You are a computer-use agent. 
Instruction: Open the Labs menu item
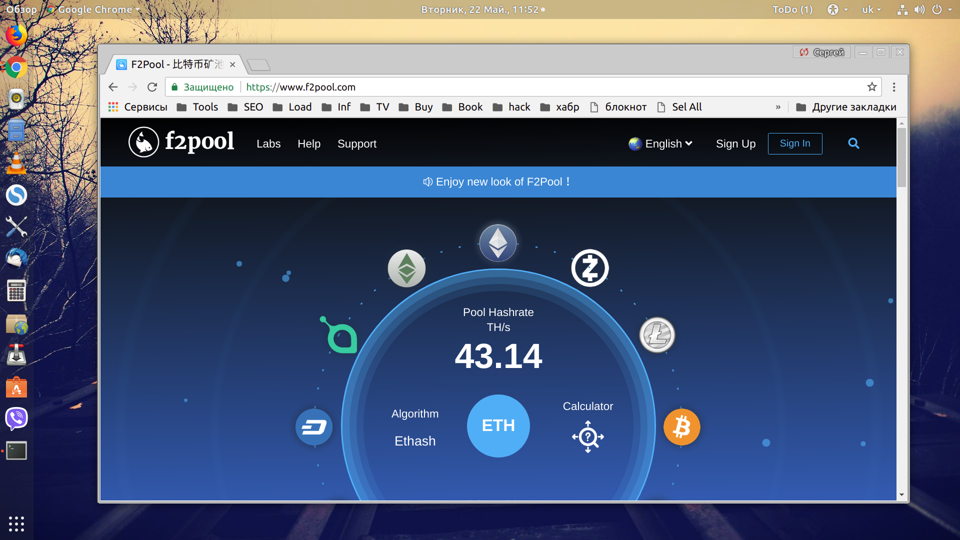[x=268, y=144]
